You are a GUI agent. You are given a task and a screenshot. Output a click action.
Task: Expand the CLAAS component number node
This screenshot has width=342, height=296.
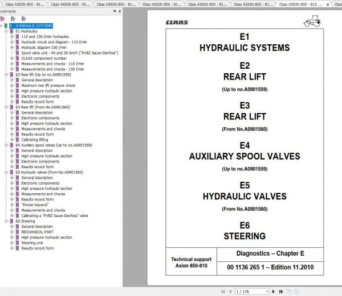click(x=12, y=59)
